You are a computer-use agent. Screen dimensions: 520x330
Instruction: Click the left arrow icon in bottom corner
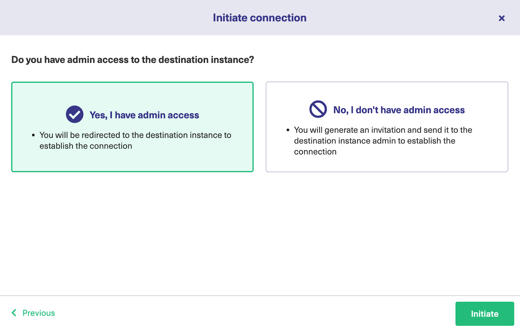click(x=14, y=313)
